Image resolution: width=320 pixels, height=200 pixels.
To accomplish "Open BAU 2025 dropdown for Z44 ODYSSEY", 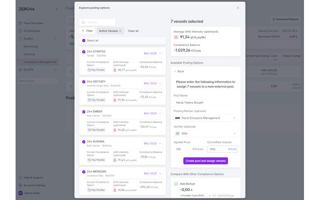I will click(x=152, y=83).
